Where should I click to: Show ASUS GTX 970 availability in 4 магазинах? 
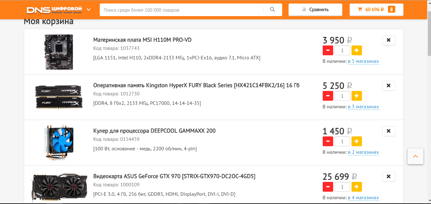(x=363, y=198)
